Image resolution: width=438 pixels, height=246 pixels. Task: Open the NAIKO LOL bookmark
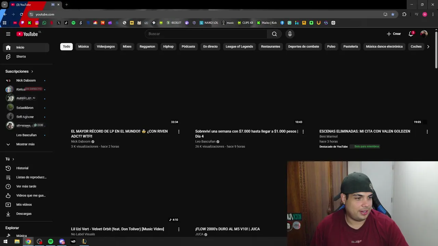click(x=209, y=23)
